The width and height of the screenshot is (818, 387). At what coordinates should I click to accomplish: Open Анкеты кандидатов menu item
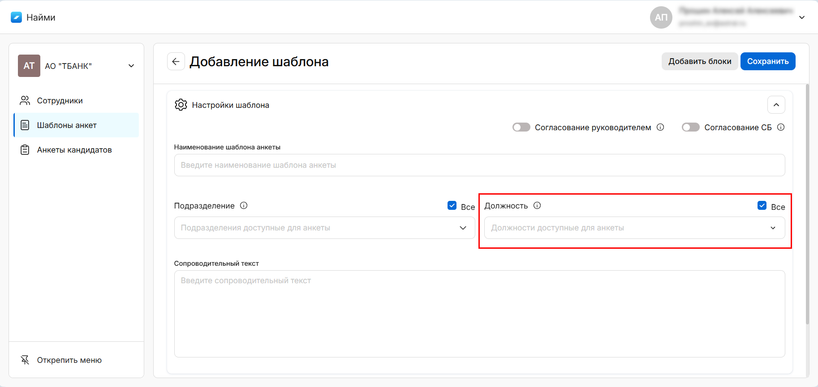click(74, 150)
